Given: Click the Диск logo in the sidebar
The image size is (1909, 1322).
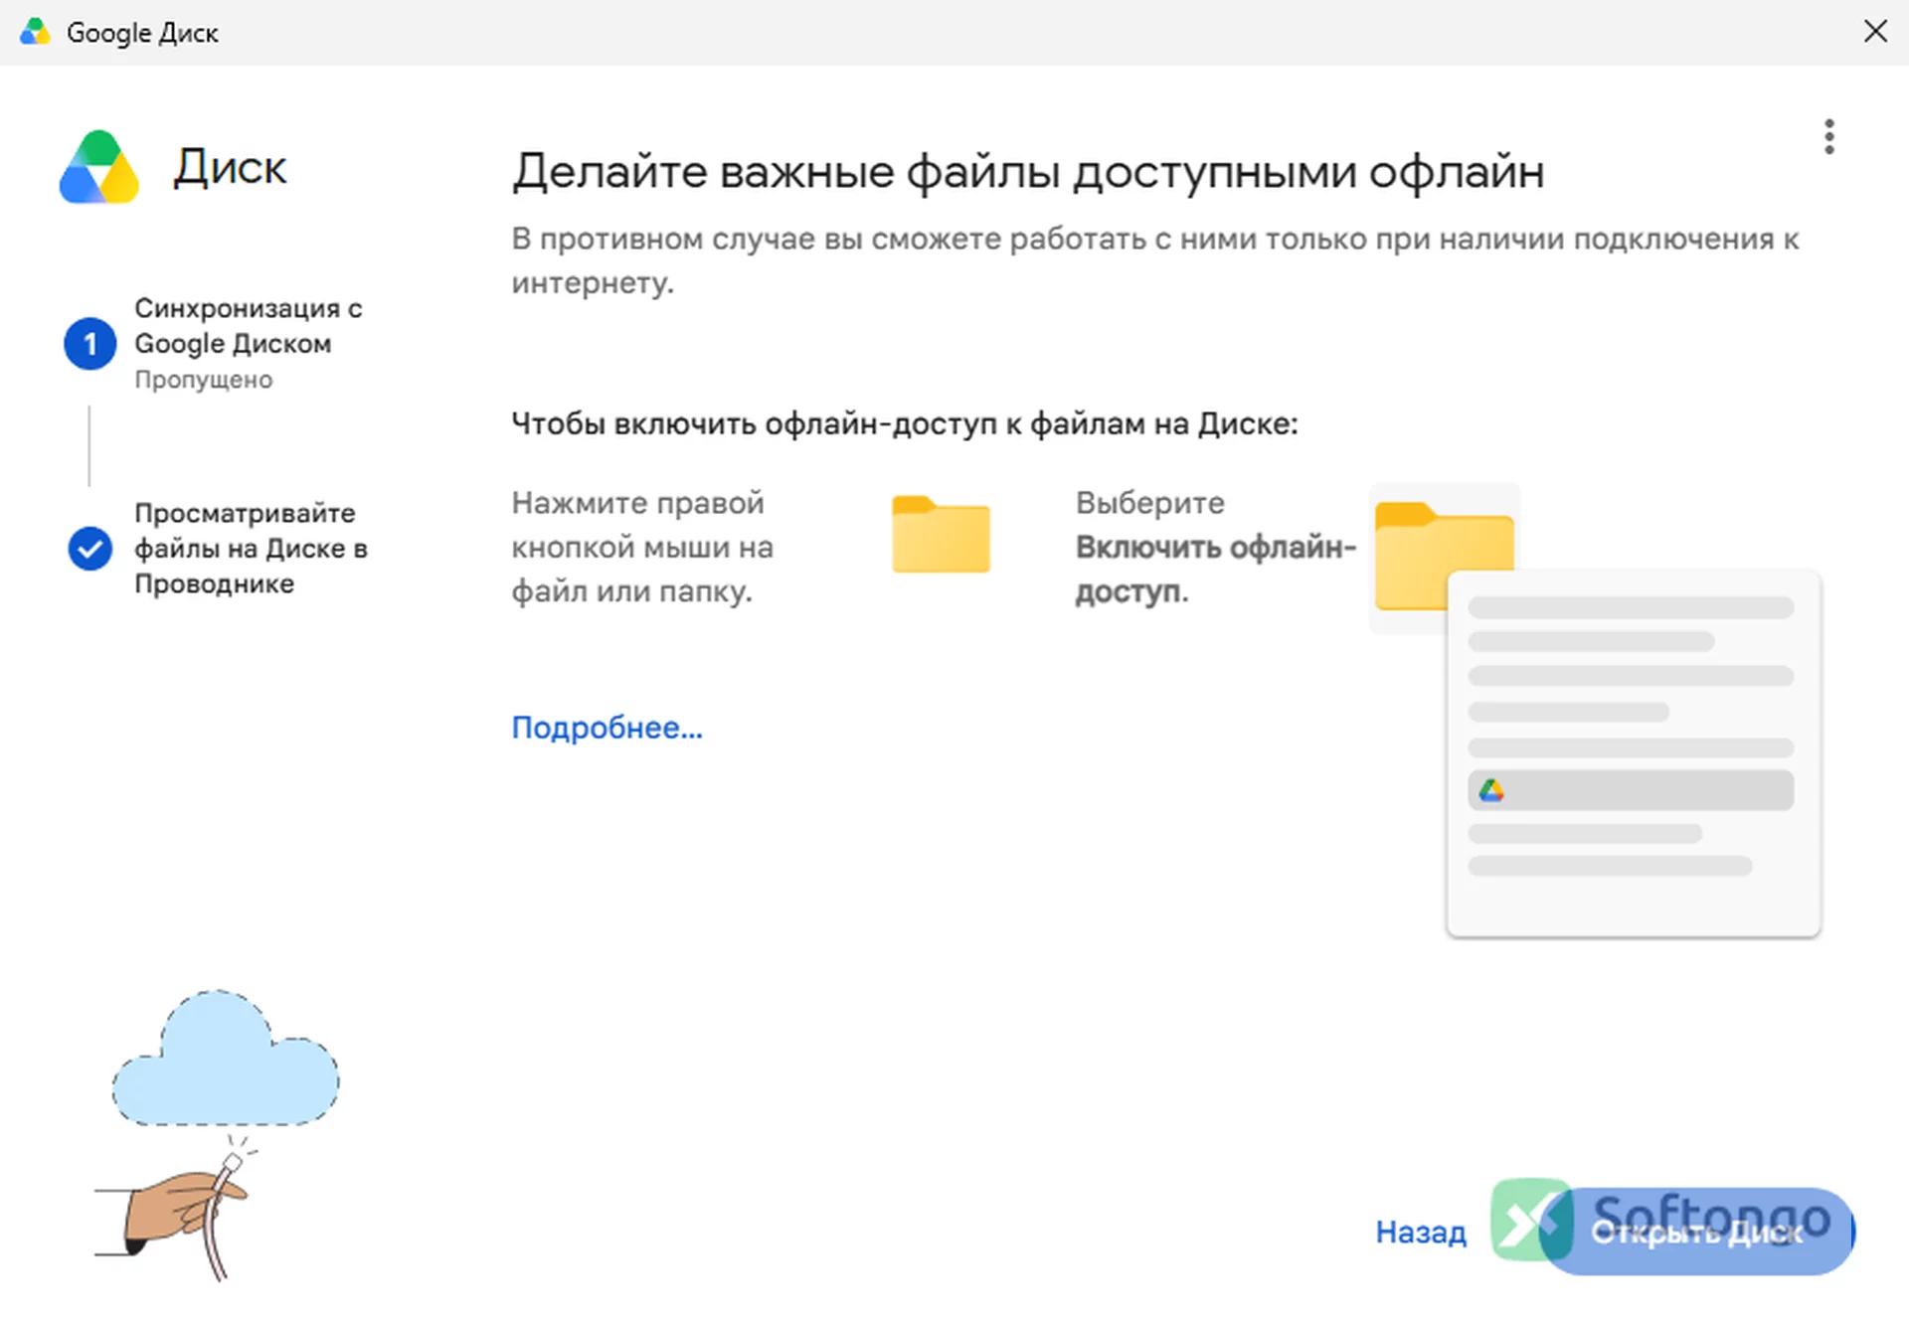Looking at the screenshot, I should click(x=99, y=167).
